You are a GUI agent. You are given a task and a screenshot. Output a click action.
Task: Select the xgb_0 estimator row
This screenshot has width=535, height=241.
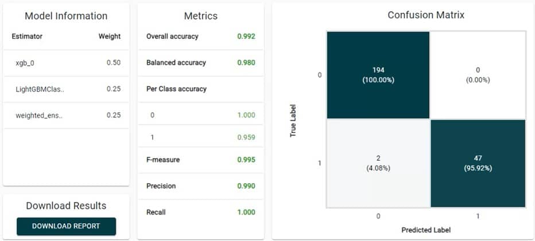coord(66,62)
